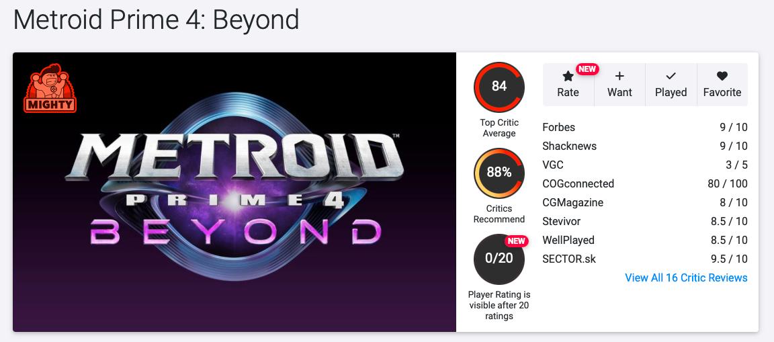Open the CGMagazine review

(572, 202)
